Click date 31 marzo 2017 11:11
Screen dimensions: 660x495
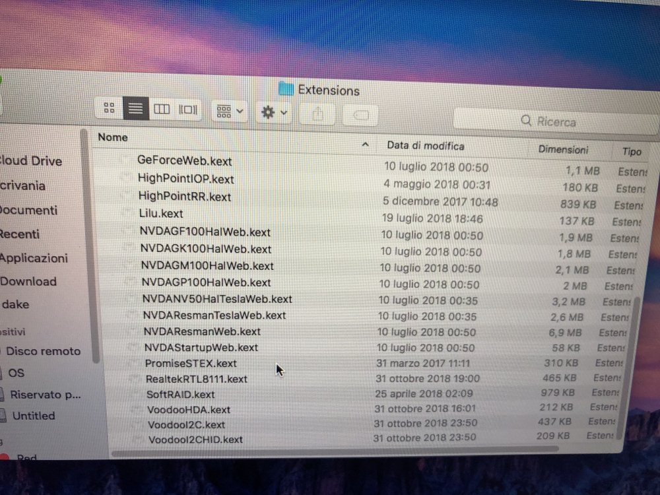point(422,363)
